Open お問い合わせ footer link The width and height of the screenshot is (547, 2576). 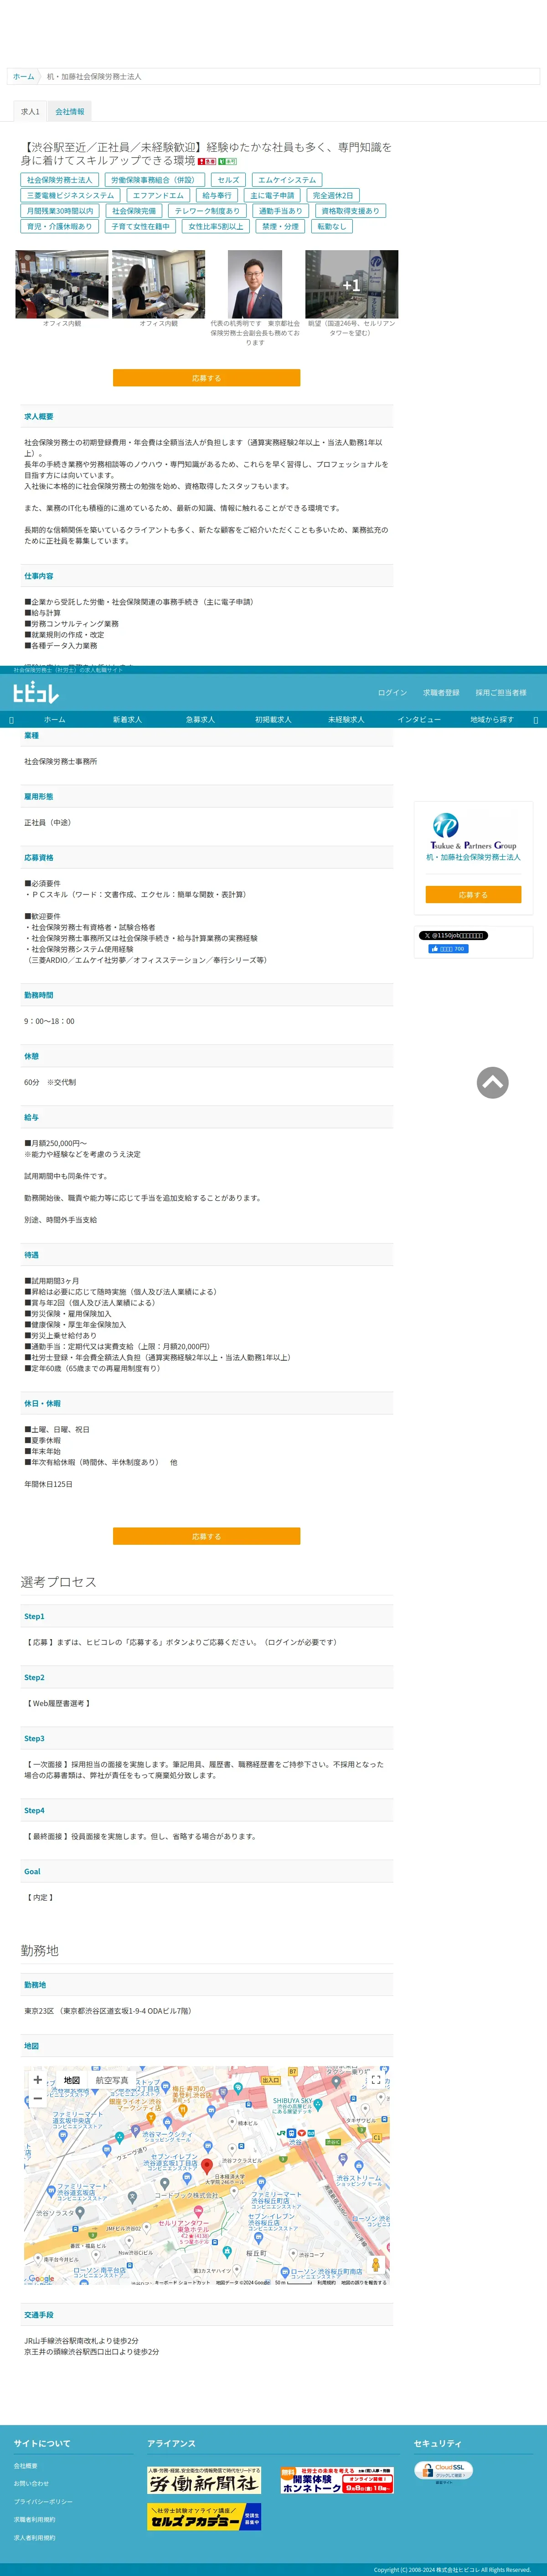point(31,2484)
